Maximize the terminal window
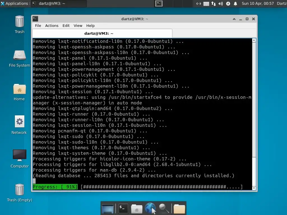 (247, 19)
